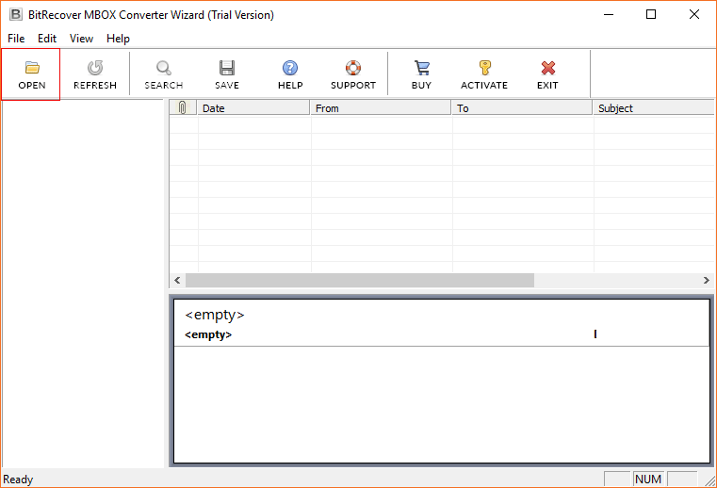This screenshot has height=488, width=717.
Task: Contact SUPPORT using the lifebuoy icon
Action: pyautogui.click(x=353, y=68)
